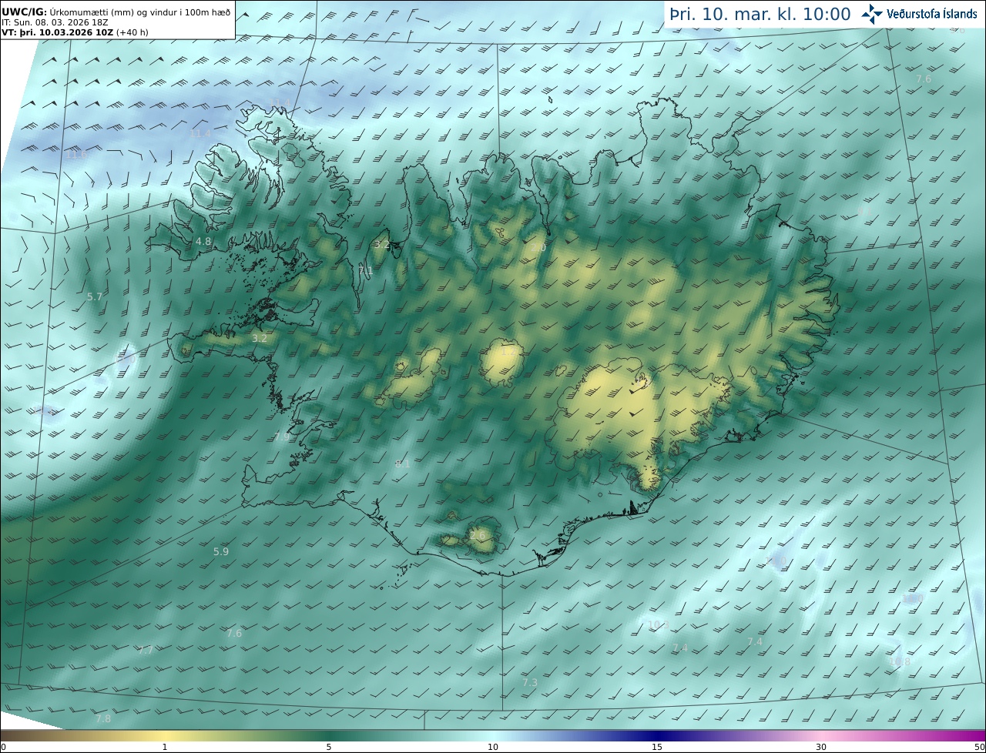Click the map value label '7.8'
The image size is (986, 753).
pyautogui.click(x=103, y=718)
